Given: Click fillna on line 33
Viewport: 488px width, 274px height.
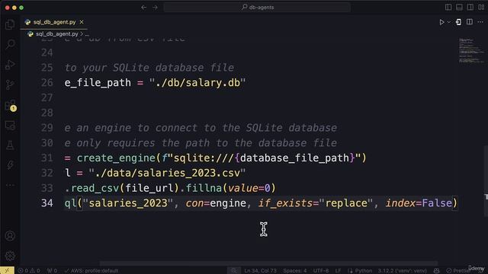Looking at the screenshot, I should (204, 188).
